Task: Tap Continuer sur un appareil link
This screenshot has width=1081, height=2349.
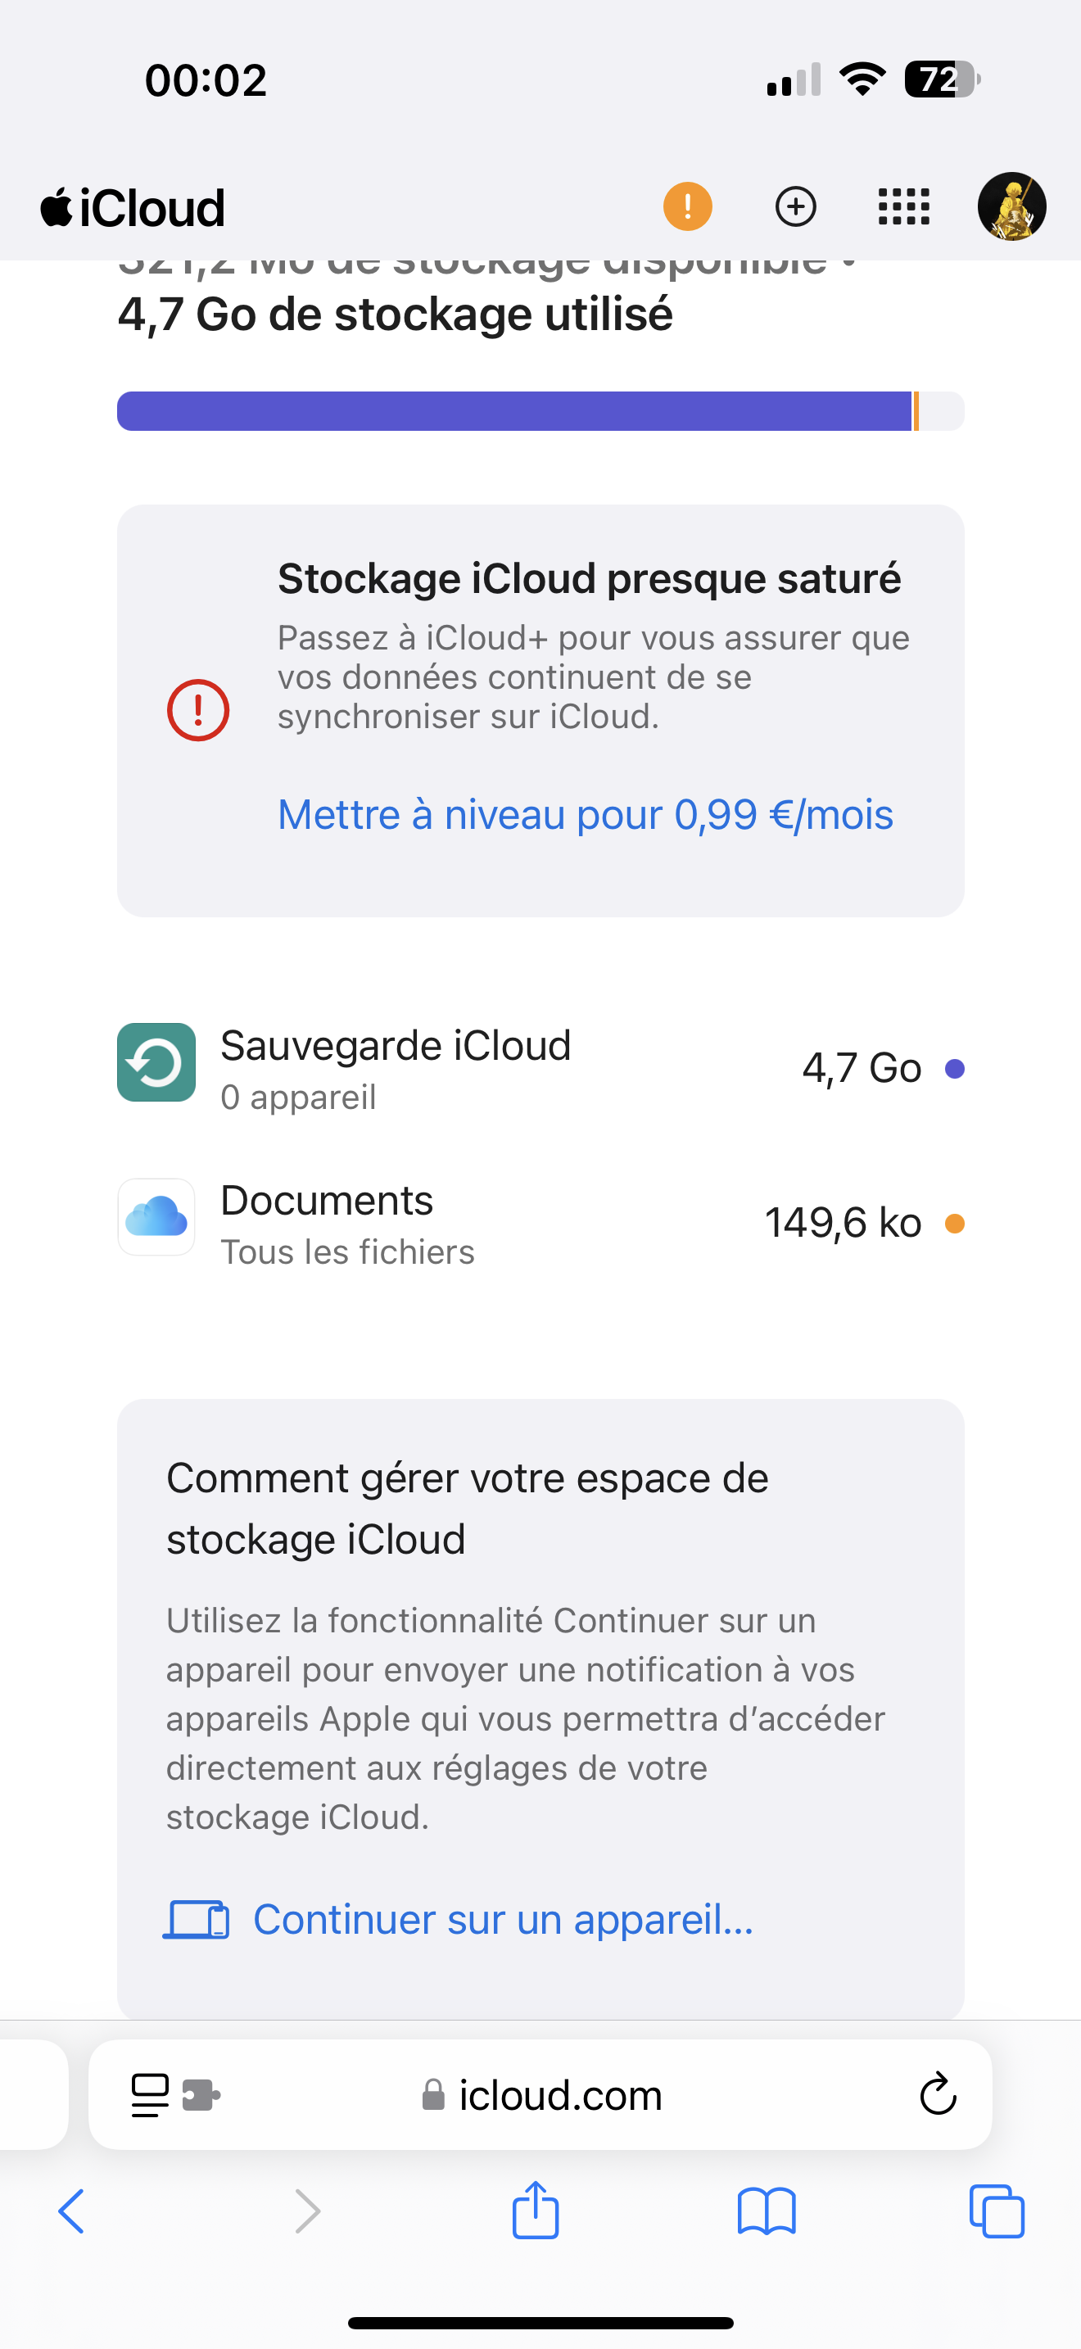Action: 503,1920
